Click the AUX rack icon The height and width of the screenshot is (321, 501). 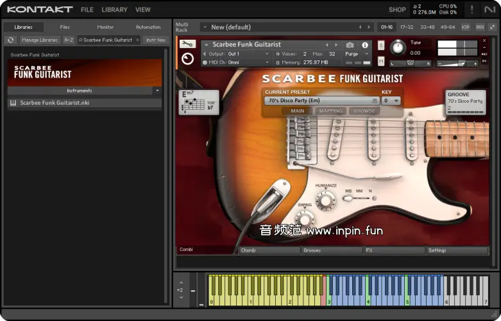click(x=479, y=27)
